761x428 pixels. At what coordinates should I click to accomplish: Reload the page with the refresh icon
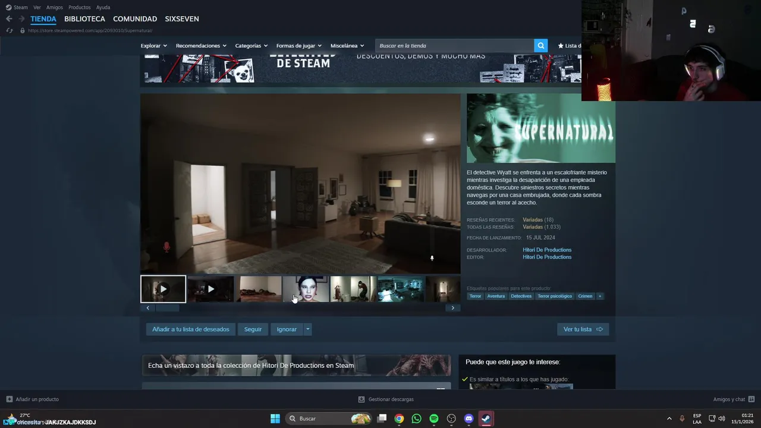coord(9,30)
